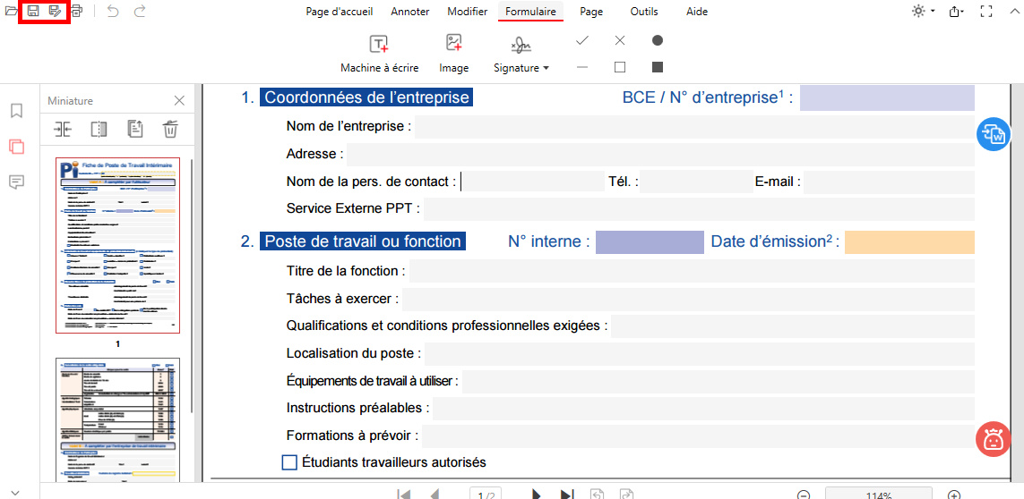Open the Signature tool dropdown
Viewport: 1024px width, 499px height.
point(521,55)
